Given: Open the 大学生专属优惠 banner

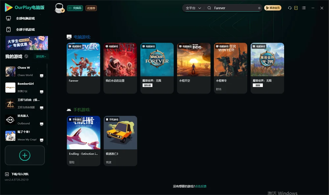Looking at the screenshot, I should click(27, 43).
